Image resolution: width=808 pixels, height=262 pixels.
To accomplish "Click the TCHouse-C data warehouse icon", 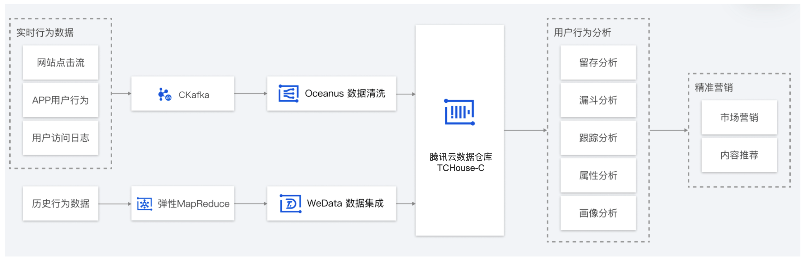I will (459, 112).
